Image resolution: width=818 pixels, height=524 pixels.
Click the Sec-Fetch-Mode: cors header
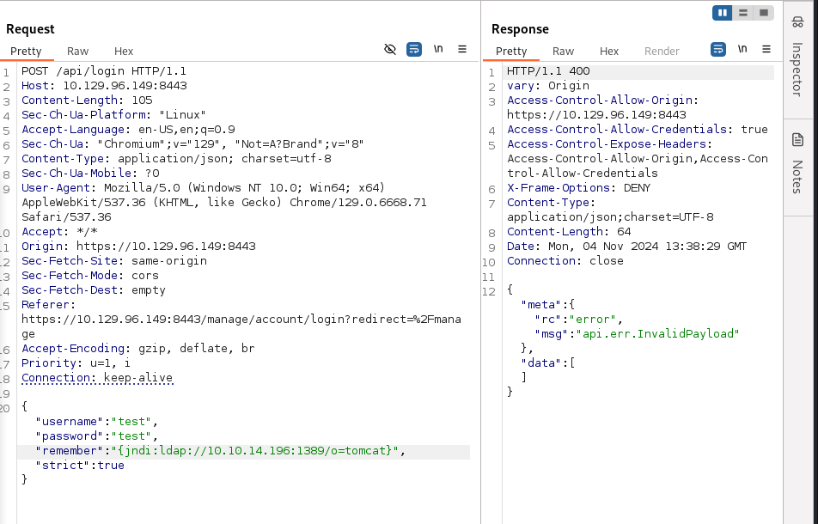pyautogui.click(x=89, y=275)
